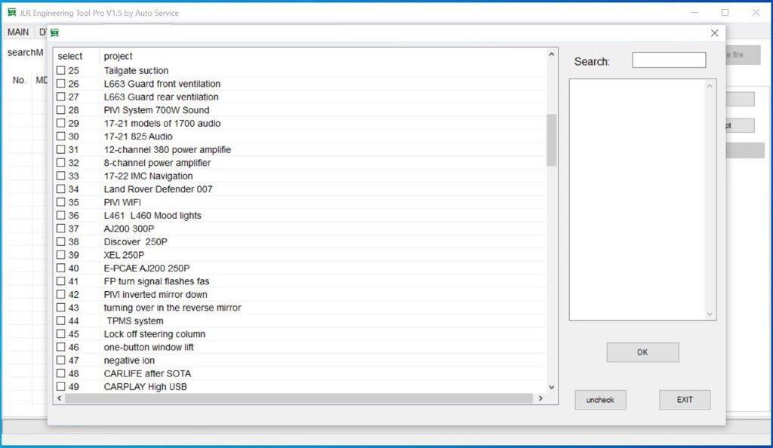Screen dimensions: 773x448
Task: Select row 'one-button window lift'
Action: (x=300, y=347)
